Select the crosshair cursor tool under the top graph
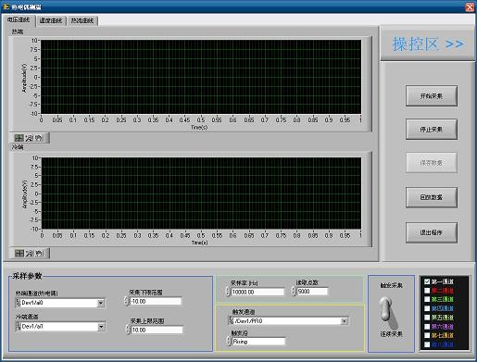 (19, 138)
